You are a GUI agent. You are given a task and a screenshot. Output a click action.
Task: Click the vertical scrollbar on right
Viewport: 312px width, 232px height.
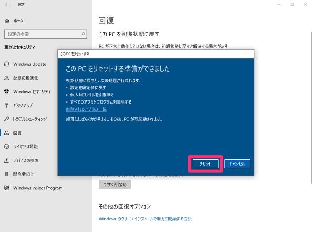tap(311, 107)
